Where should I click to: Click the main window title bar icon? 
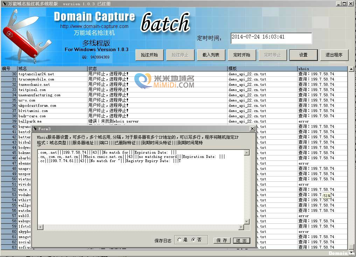tap(4, 4)
